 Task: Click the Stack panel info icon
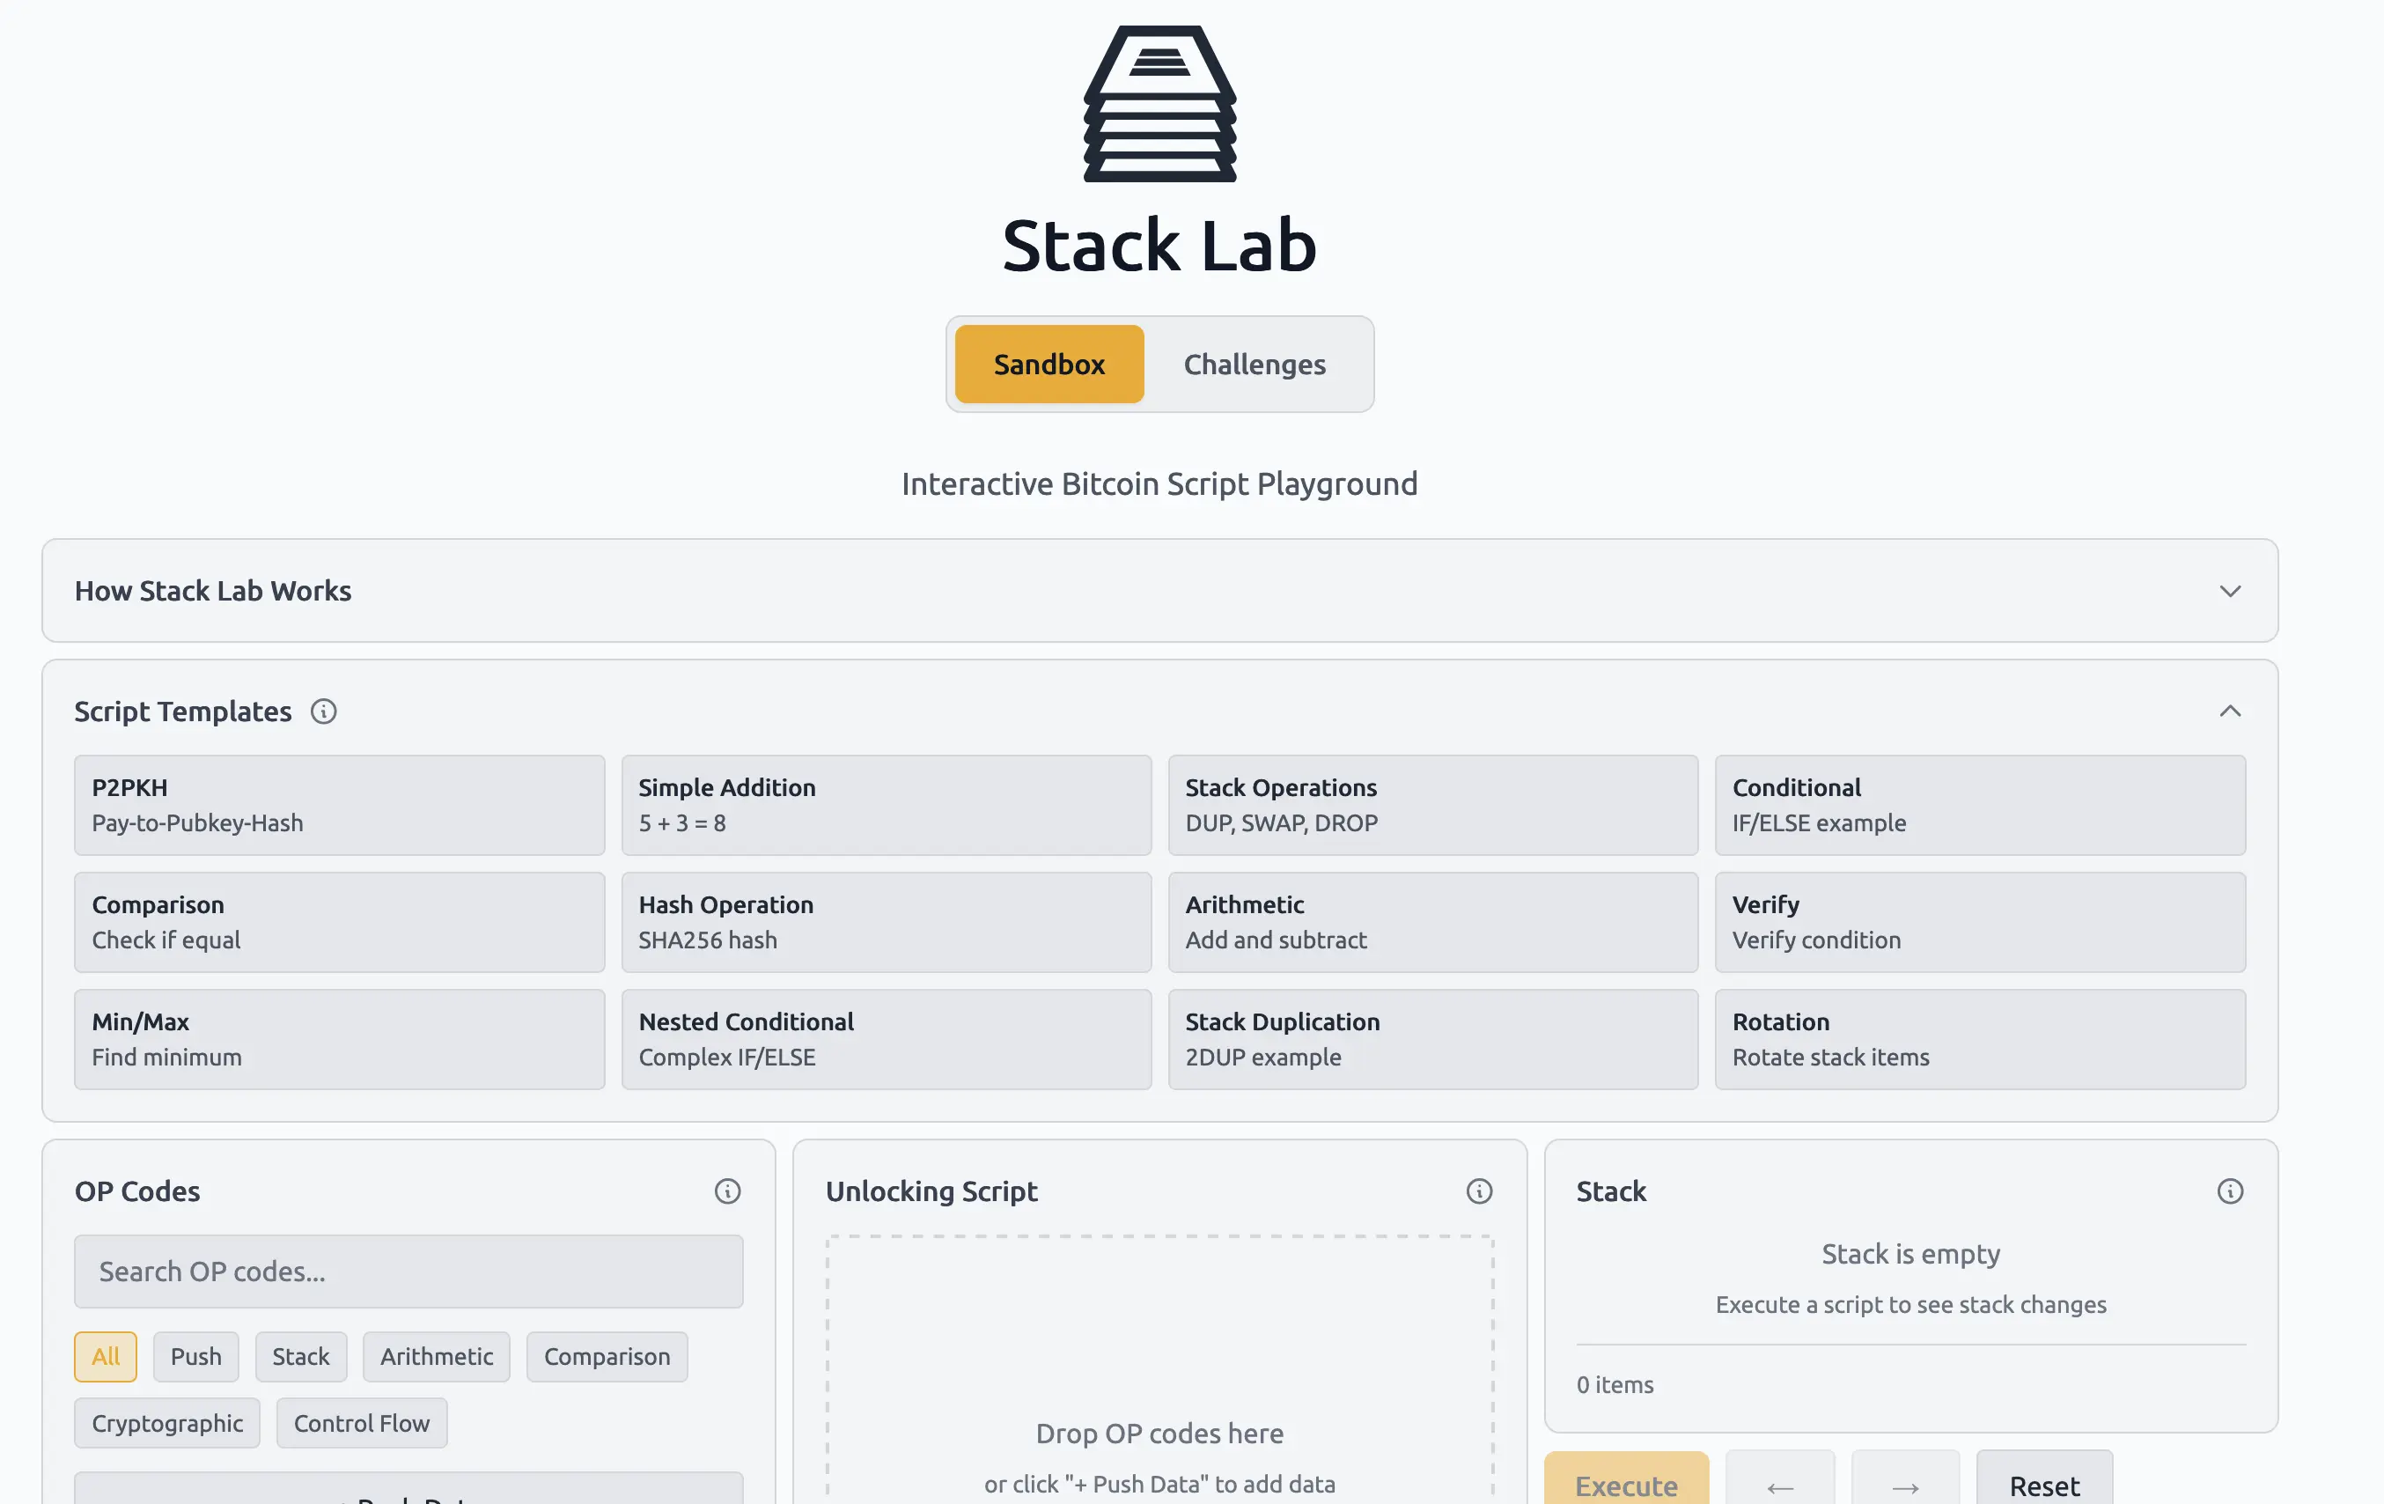coord(2230,1191)
